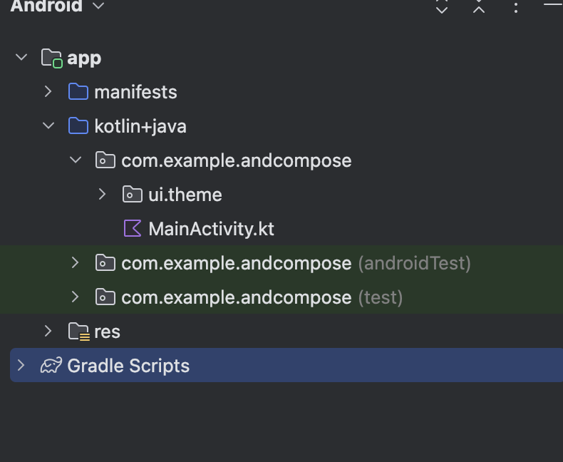Viewport: 563px width, 462px height.
Task: Click the Gradle Scripts elephant icon
Action: 51,366
